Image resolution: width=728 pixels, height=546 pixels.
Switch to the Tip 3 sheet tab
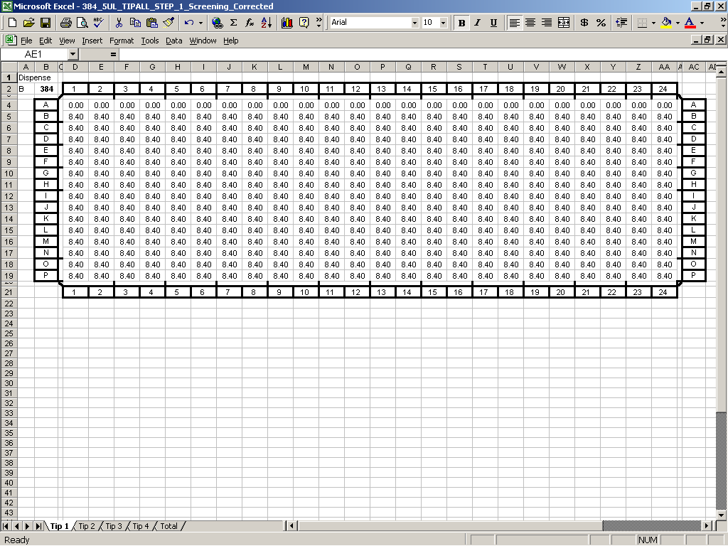pos(114,526)
